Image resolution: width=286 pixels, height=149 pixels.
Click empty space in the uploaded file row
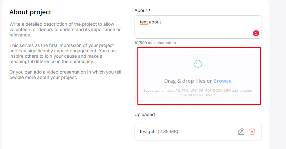(x=207, y=131)
